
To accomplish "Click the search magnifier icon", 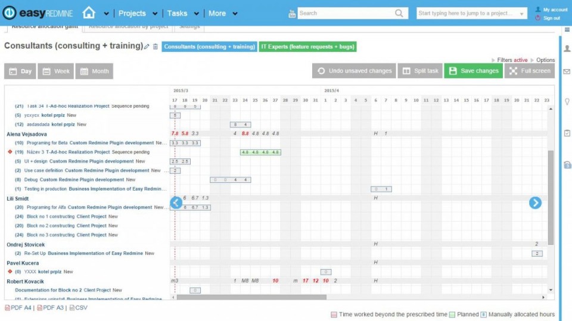I will (x=399, y=13).
